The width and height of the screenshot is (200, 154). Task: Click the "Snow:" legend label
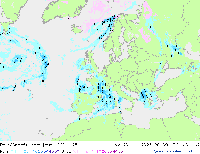pos(67,151)
